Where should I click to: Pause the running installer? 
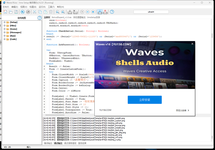88,12
